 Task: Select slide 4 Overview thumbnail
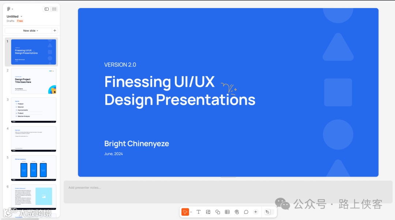(x=34, y=139)
